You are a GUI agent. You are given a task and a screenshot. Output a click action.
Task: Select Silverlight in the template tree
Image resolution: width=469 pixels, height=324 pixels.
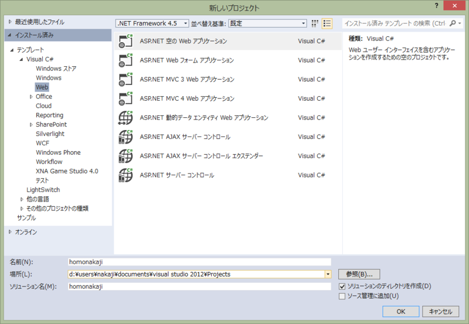(50, 134)
